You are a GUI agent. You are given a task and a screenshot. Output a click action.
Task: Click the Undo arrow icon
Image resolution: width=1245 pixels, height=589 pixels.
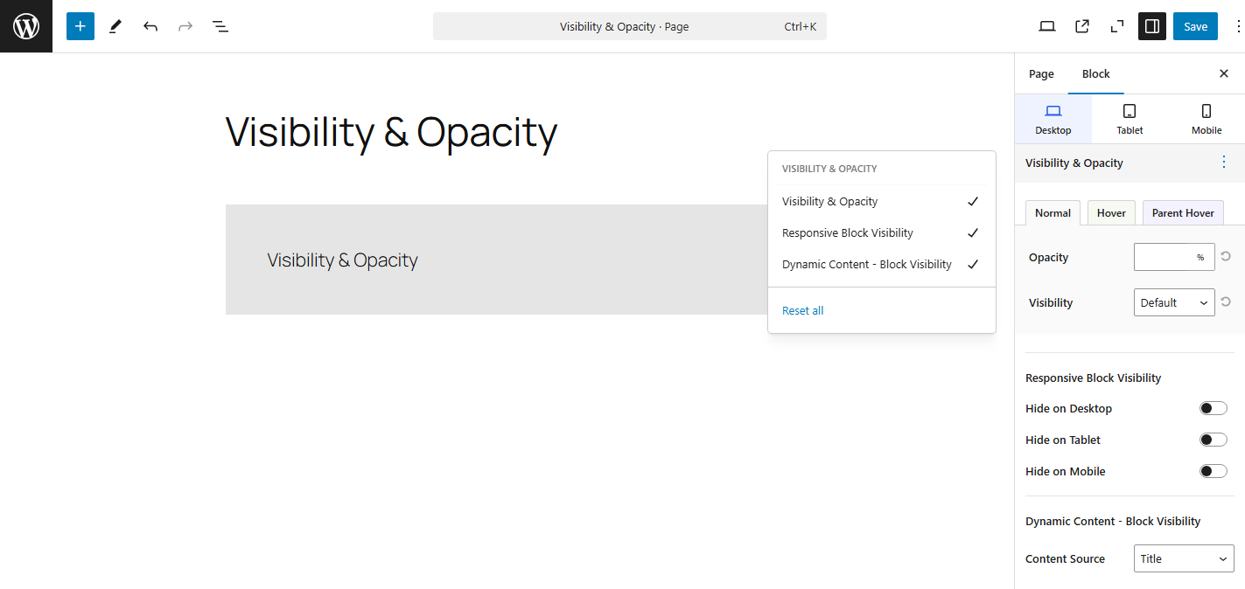(150, 26)
